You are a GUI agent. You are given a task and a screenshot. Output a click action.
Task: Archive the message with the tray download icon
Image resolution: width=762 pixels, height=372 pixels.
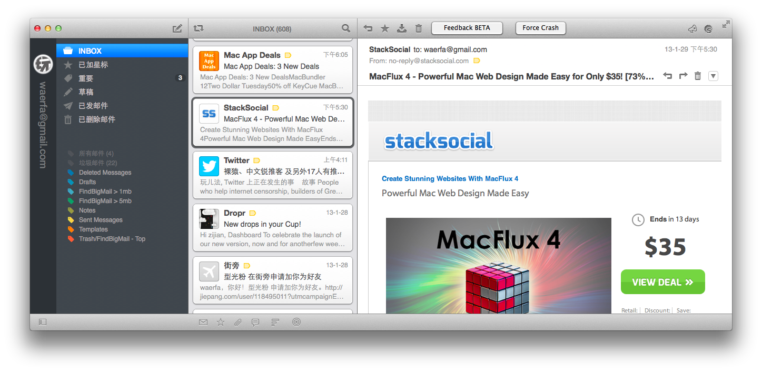(x=402, y=28)
